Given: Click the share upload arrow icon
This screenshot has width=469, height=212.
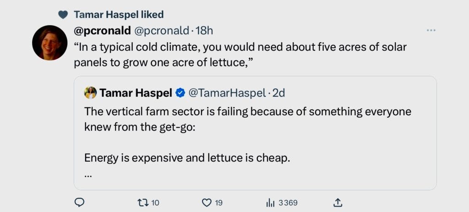Looking at the screenshot, I should pyautogui.click(x=338, y=202).
